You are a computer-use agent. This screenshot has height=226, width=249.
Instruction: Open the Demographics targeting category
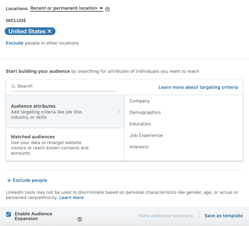145,112
